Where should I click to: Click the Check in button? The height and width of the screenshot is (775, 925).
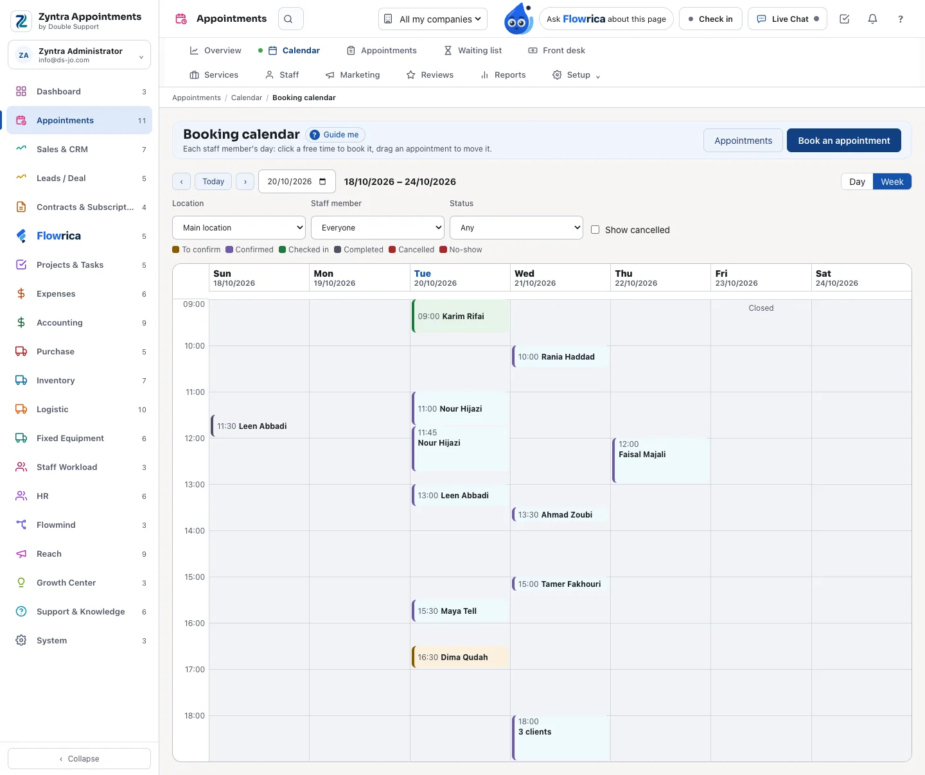[x=710, y=19]
